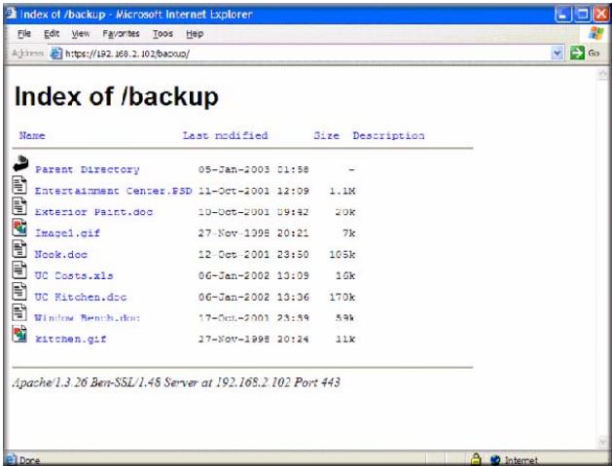Screen dimensions: 612x466
Task: Open the Favorites menu
Action: coord(121,34)
